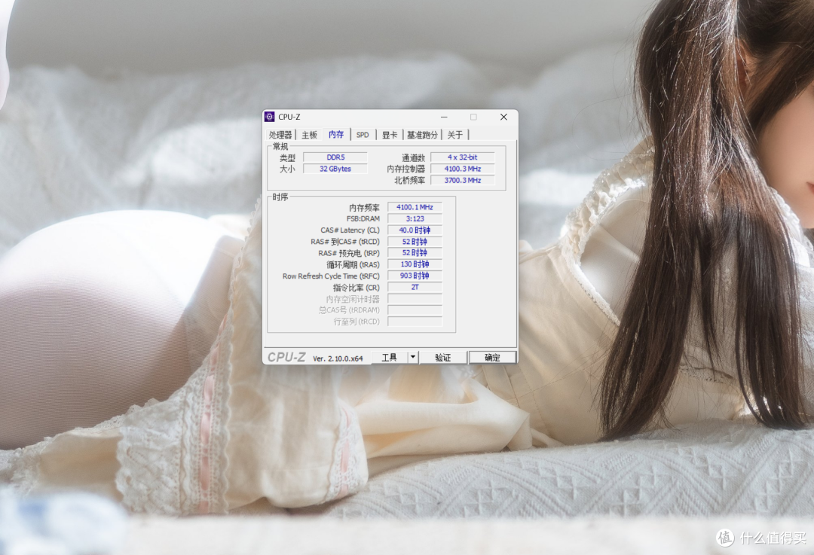Image resolution: width=814 pixels, height=555 pixels.
Task: Click the 130 时钟 tRAS value
Action: pos(415,264)
